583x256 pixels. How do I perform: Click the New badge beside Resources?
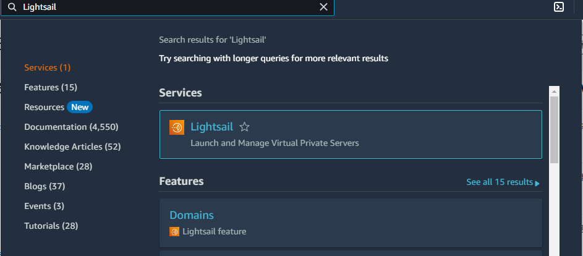tap(80, 107)
